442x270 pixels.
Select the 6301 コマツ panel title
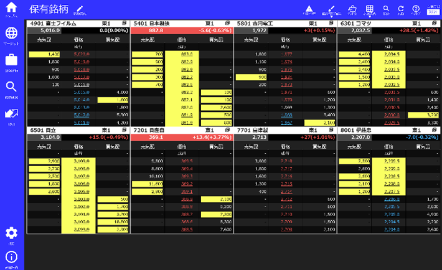click(355, 24)
